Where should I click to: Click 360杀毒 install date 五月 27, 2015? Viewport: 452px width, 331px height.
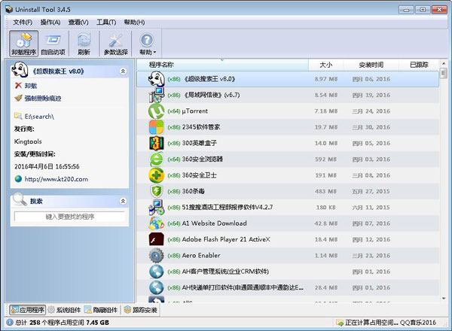pyautogui.click(x=371, y=191)
